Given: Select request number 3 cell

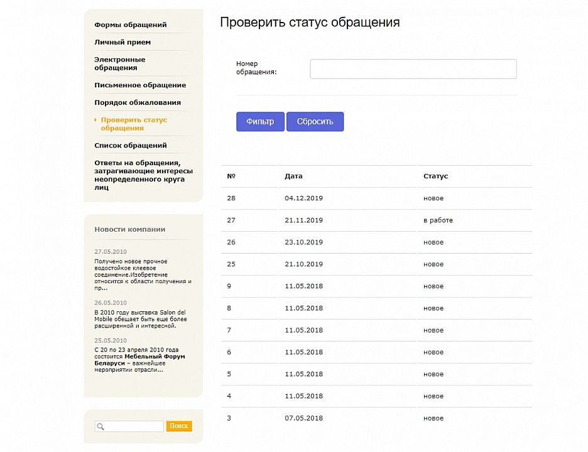Looking at the screenshot, I should click(x=229, y=418).
